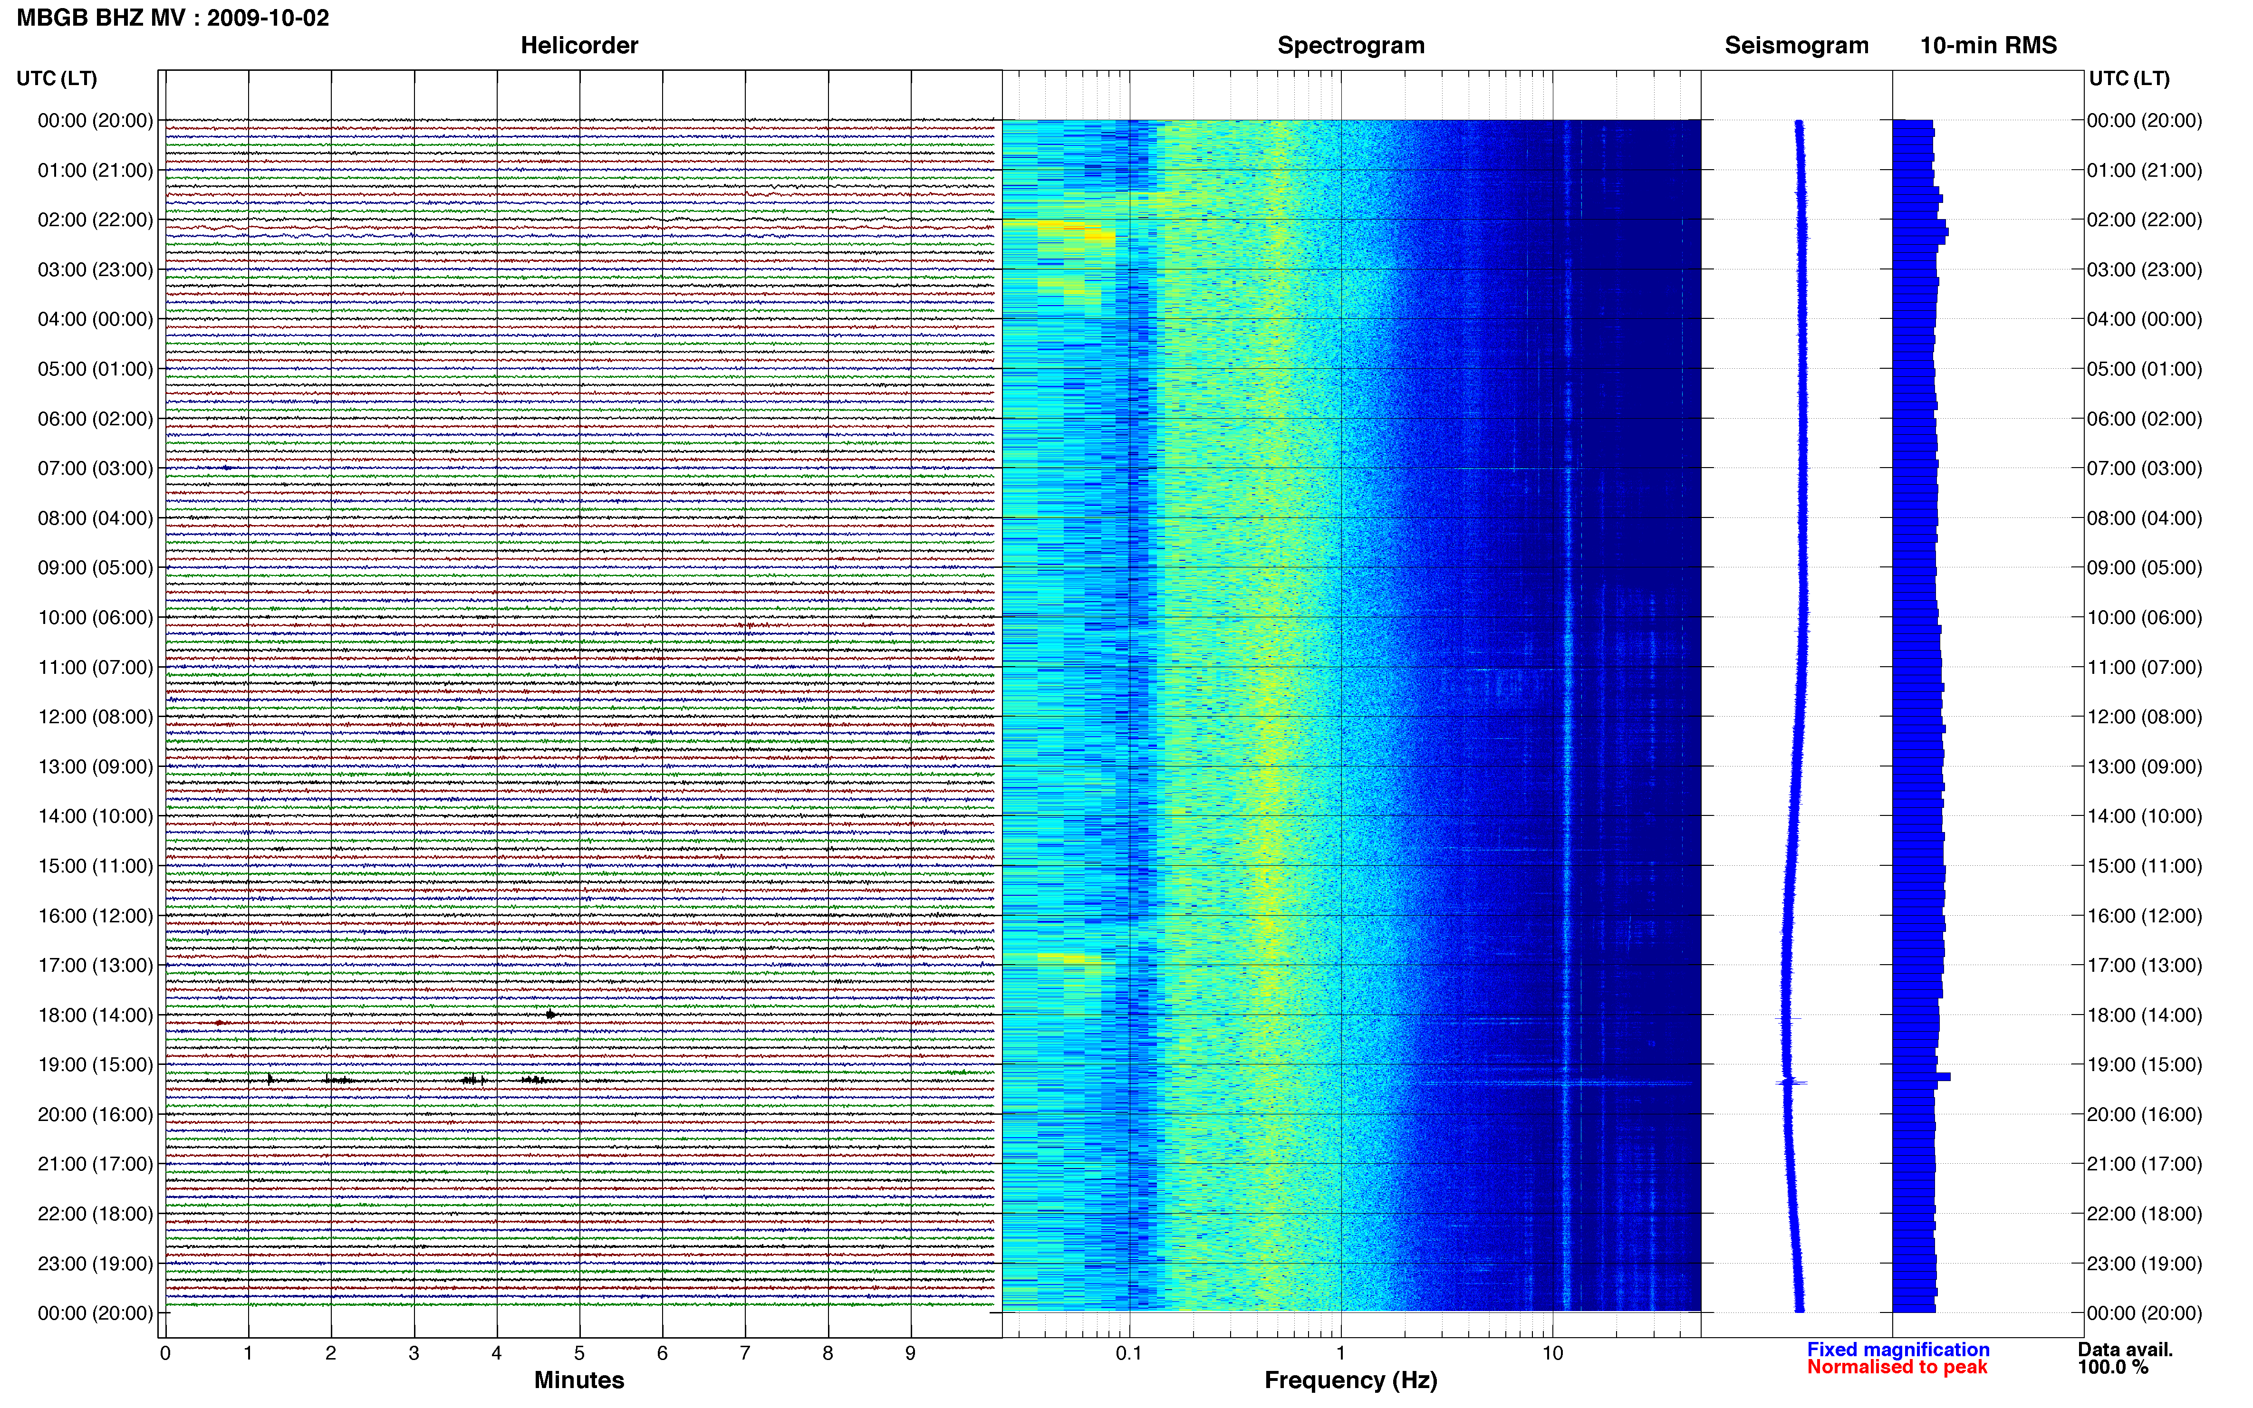Image resolution: width=2253 pixels, height=1408 pixels.
Task: Click the first event spike on the 19:10 helicorder trace
Action: click(x=270, y=1079)
